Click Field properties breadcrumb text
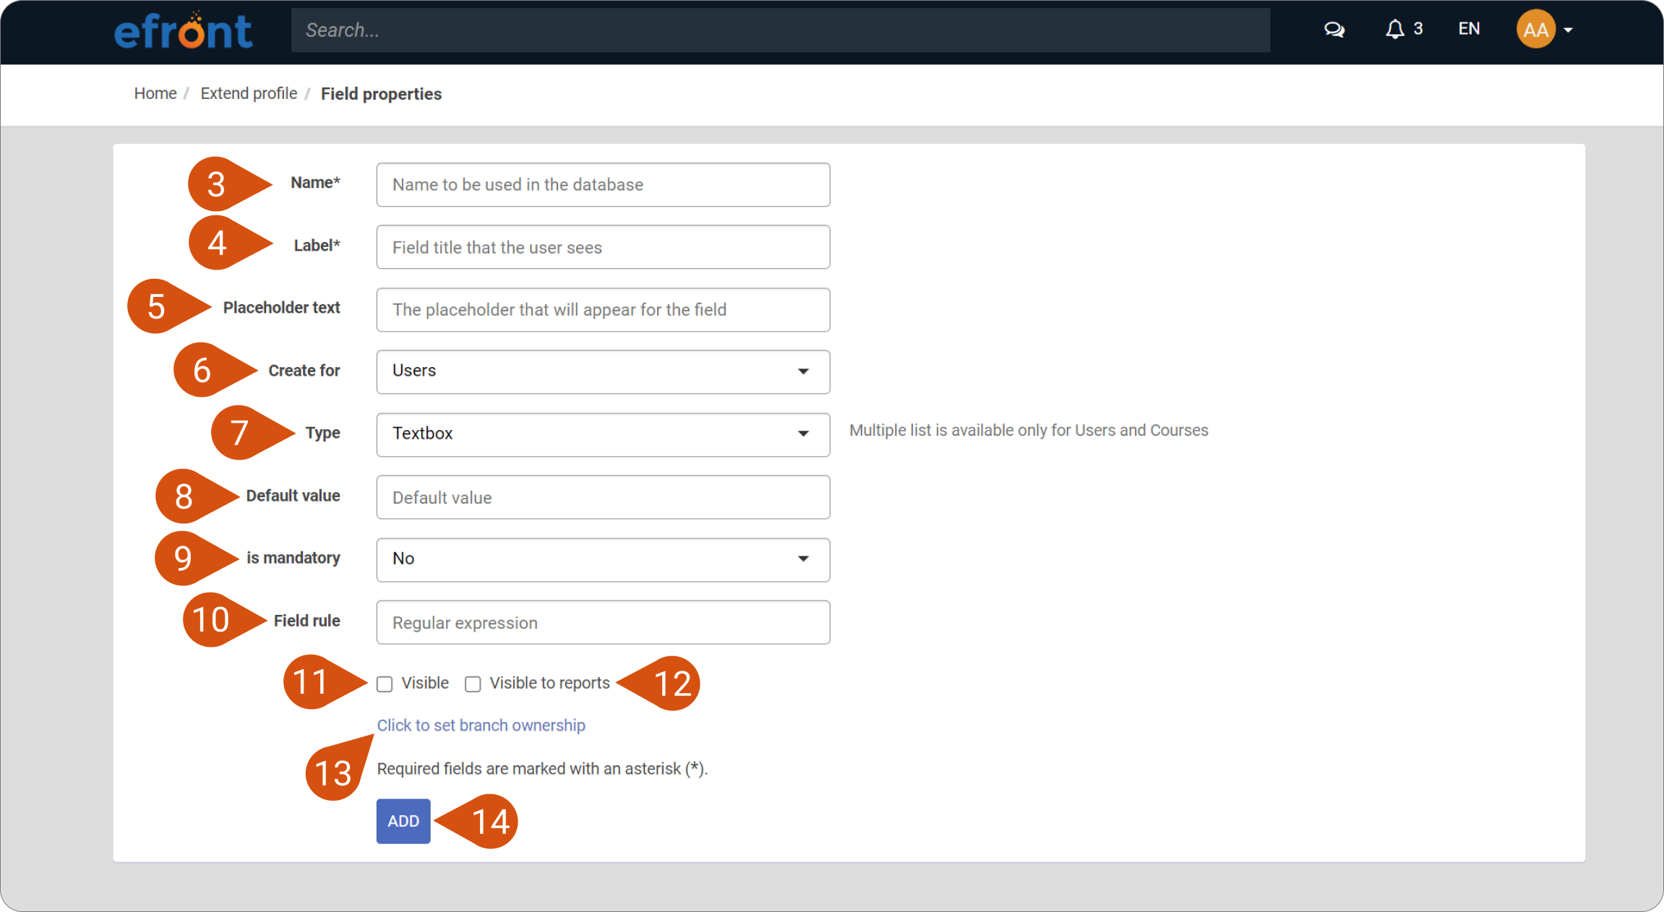The image size is (1664, 912). click(381, 94)
